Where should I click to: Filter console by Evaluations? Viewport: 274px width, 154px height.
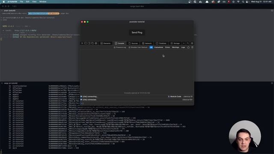tap(158, 47)
